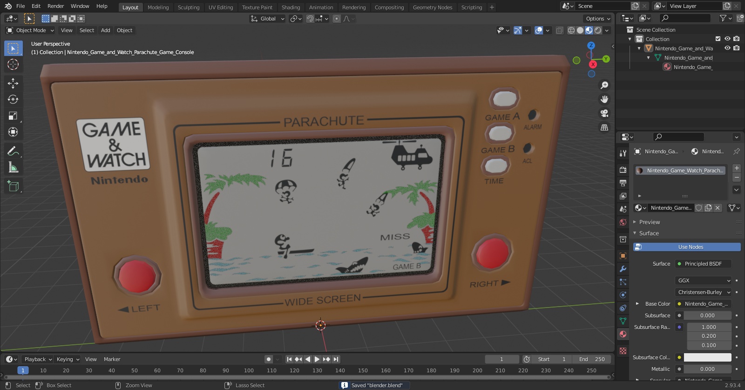Screen dimensions: 745x390
Task: Click the Zoom view magnifier icon
Action: (604, 85)
